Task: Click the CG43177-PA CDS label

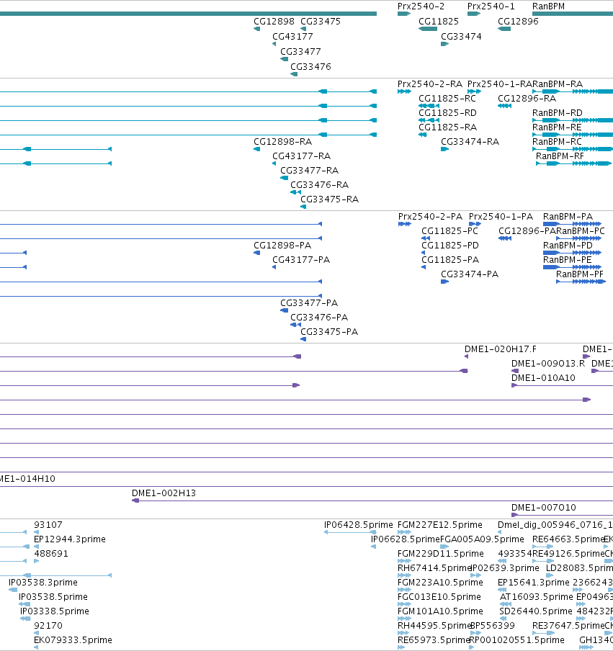Action: [x=301, y=259]
